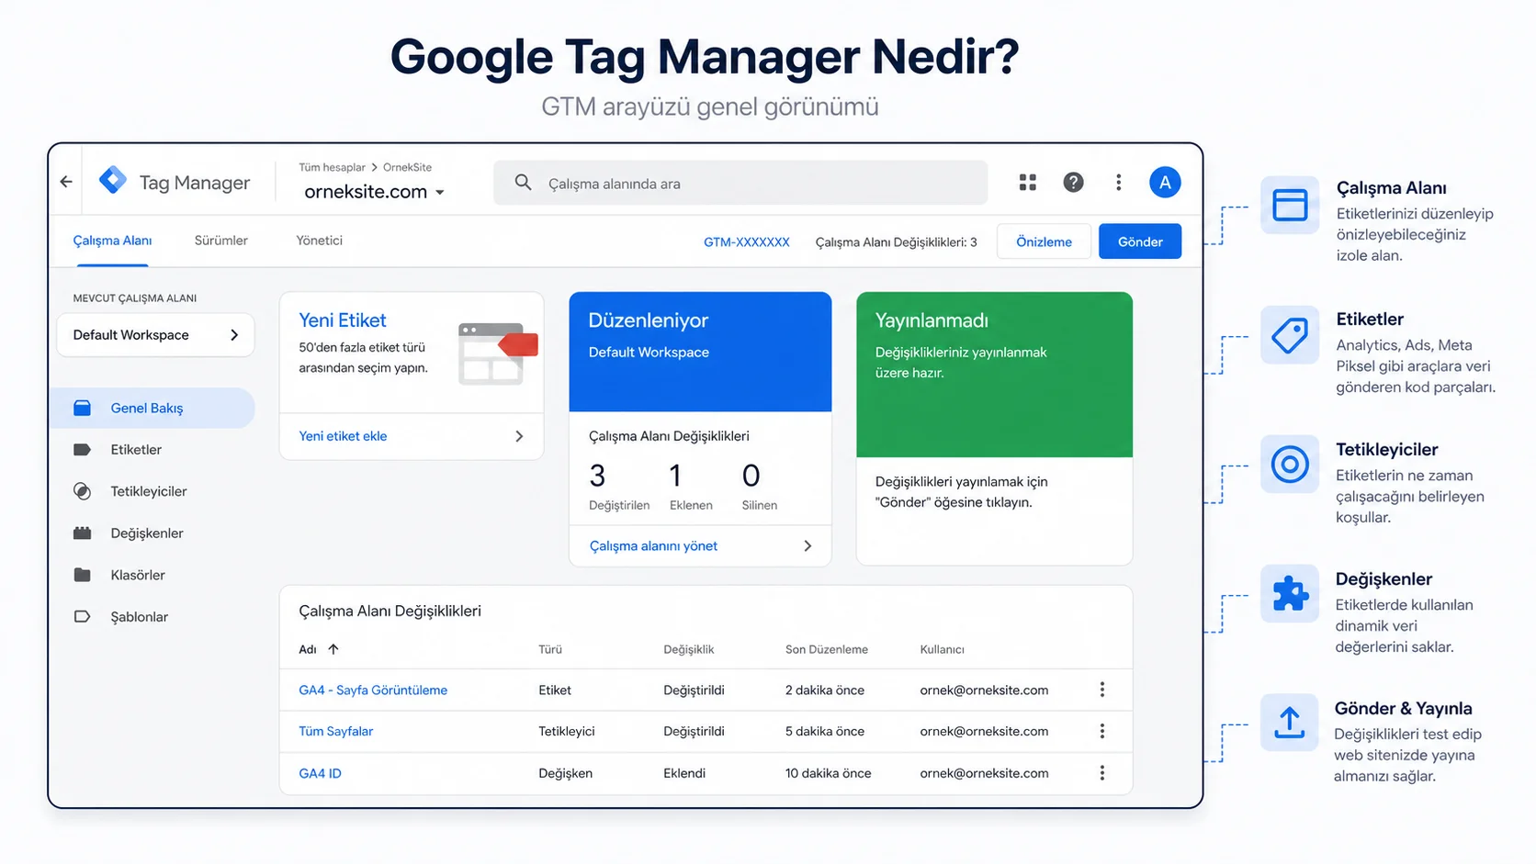This screenshot has width=1536, height=864.
Task: Open the header three-dot menu
Action: tap(1118, 183)
